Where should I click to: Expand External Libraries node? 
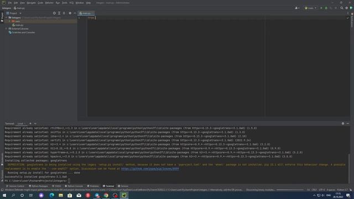6,29
